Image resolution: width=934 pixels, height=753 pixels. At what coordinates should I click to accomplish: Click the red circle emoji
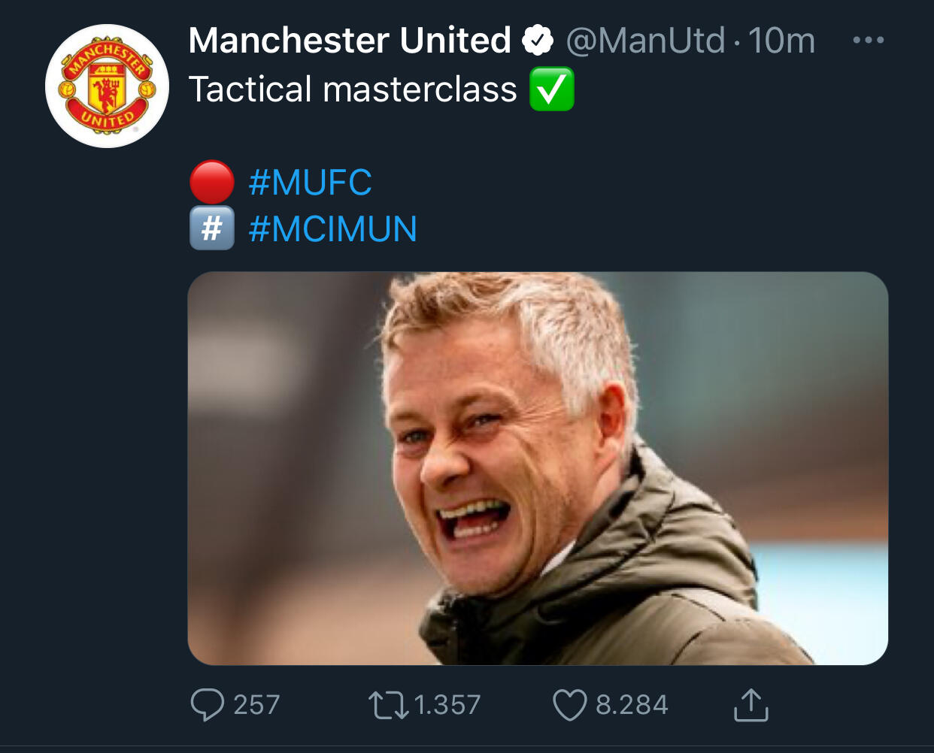[211, 182]
